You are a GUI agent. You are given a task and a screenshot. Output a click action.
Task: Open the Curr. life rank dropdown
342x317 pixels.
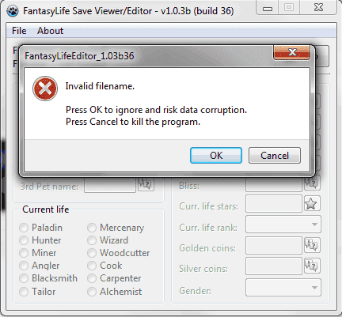point(283,225)
